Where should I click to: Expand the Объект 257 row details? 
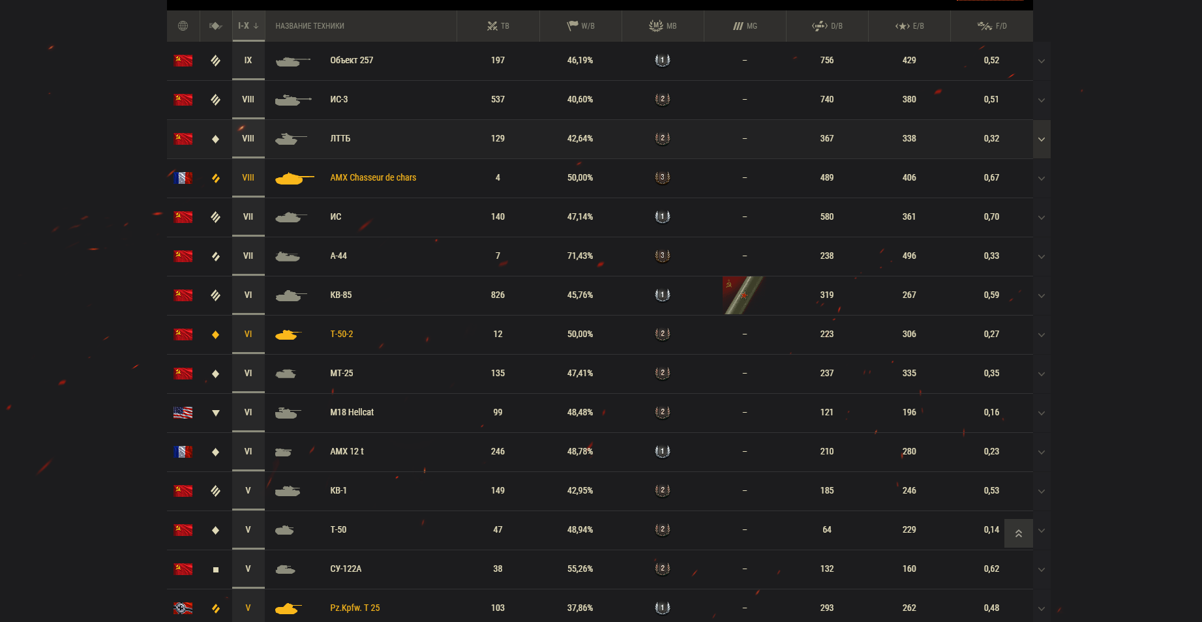1042,61
